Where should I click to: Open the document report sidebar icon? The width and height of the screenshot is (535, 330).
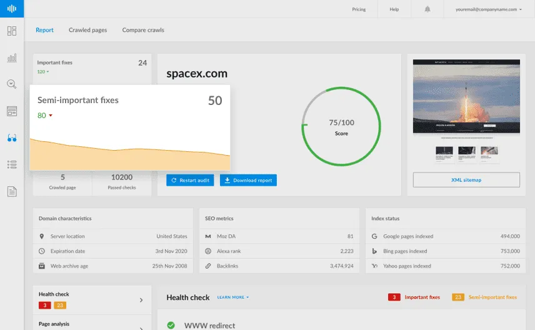click(12, 191)
